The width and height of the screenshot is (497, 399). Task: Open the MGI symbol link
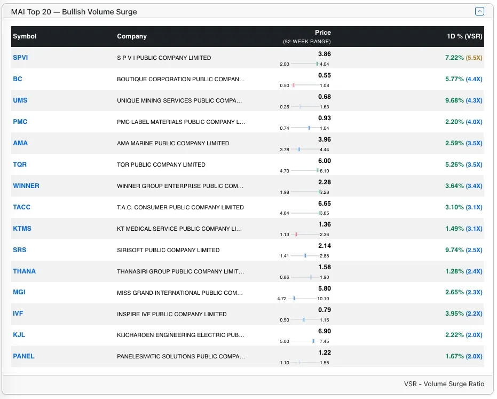click(x=19, y=292)
